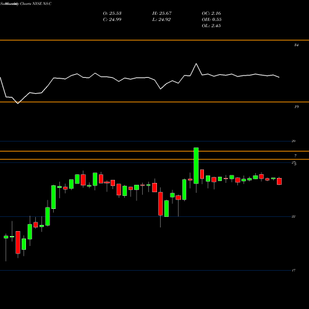The height and width of the screenshot is (309, 309).
Task: Click the high value 'H: 25.67'
Action: 162,14
